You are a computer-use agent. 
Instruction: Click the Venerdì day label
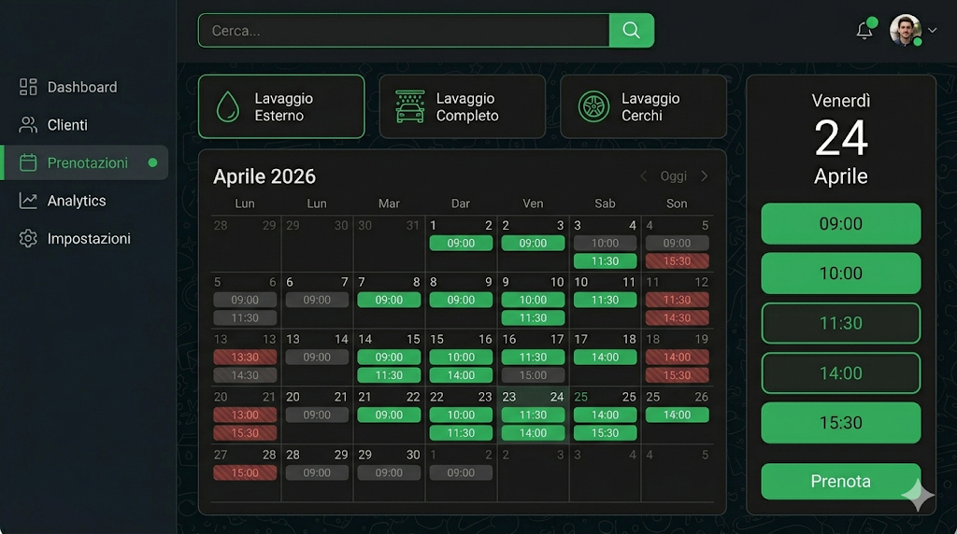click(840, 101)
